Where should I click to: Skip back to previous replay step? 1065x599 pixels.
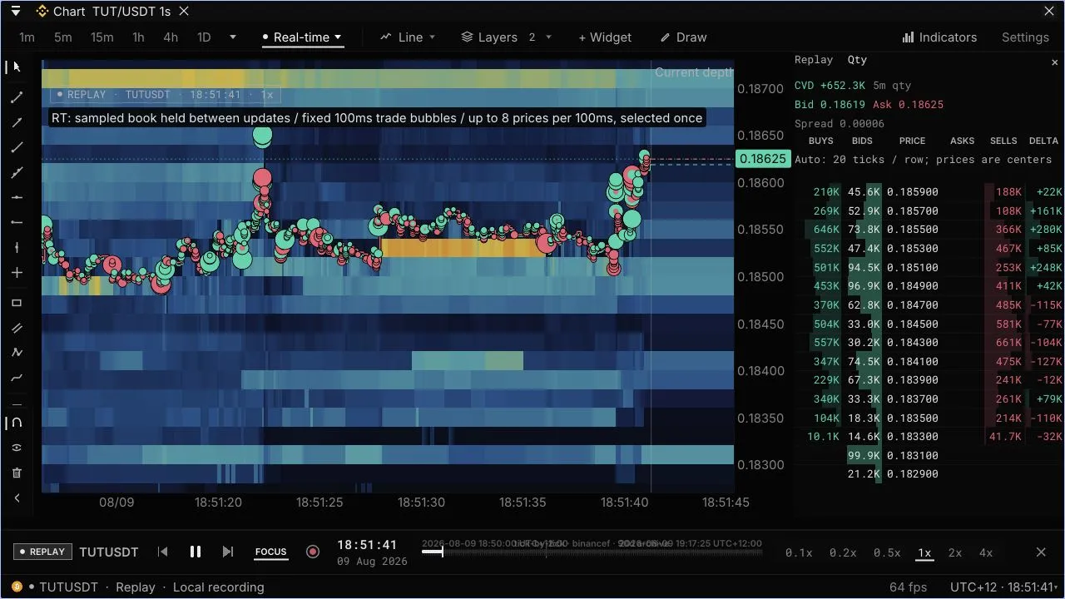click(163, 552)
